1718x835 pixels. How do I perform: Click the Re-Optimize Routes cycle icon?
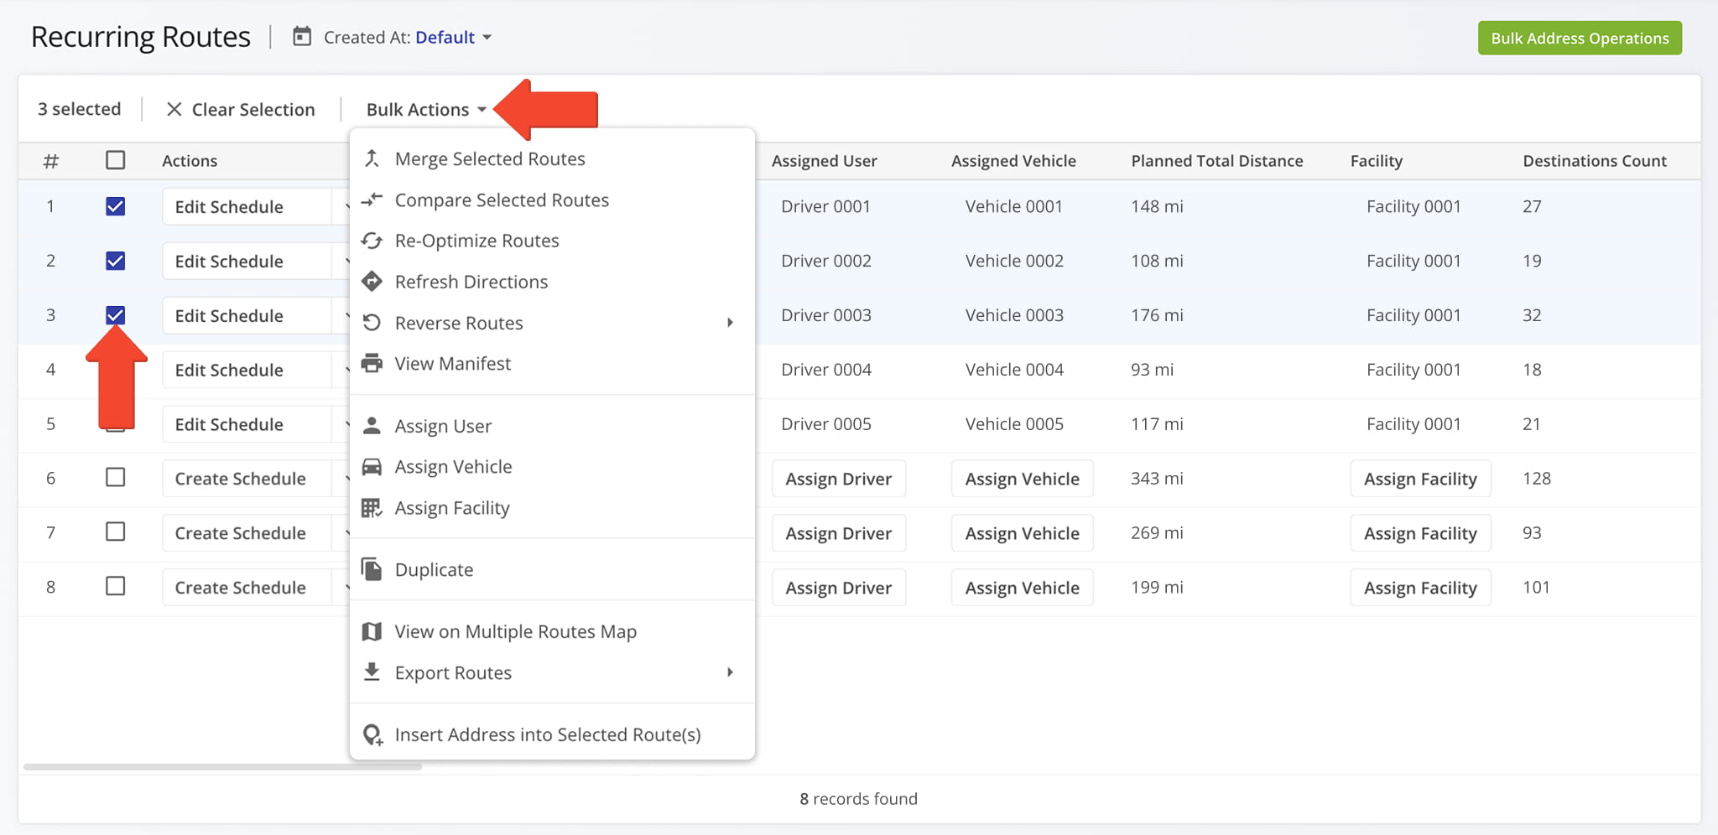pos(372,241)
